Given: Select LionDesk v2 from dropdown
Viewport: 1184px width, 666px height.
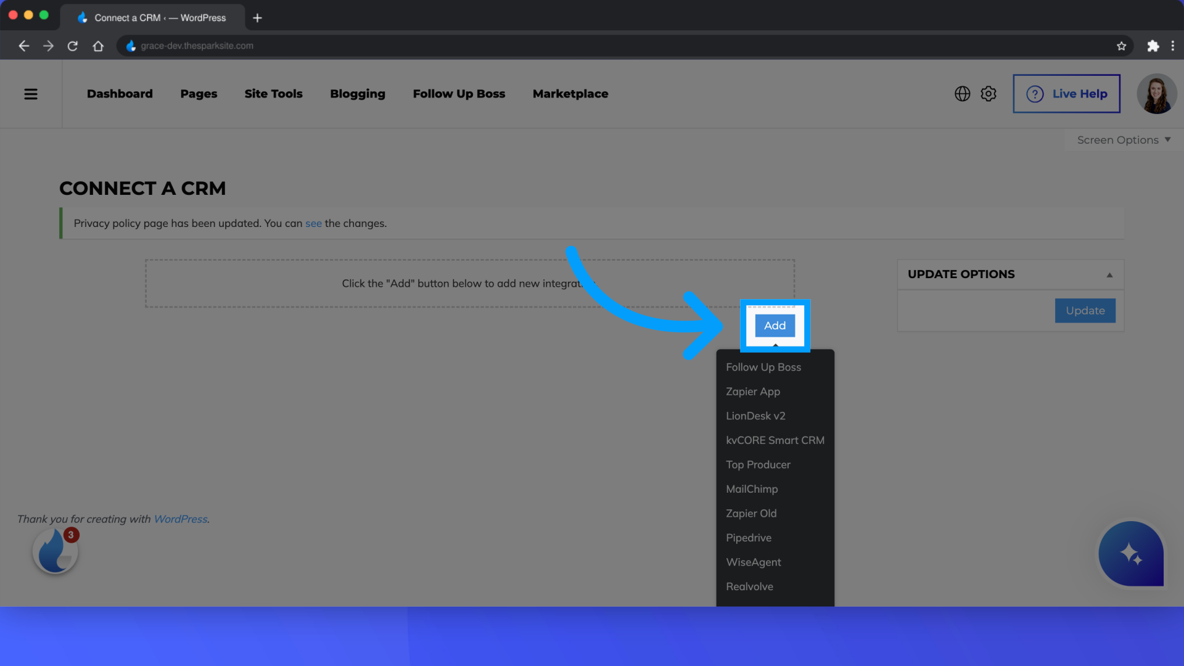Looking at the screenshot, I should [755, 416].
